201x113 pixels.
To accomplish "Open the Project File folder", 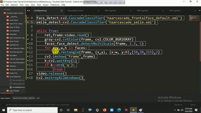I will click(12, 73).
